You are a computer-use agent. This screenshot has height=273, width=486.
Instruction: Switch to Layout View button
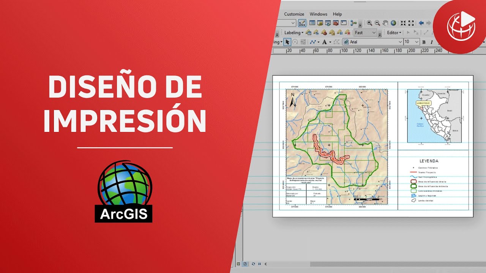point(245,264)
